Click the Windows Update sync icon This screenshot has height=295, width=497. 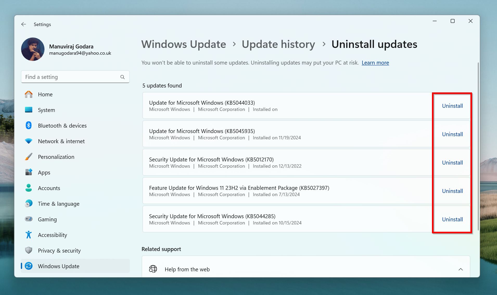click(x=29, y=266)
